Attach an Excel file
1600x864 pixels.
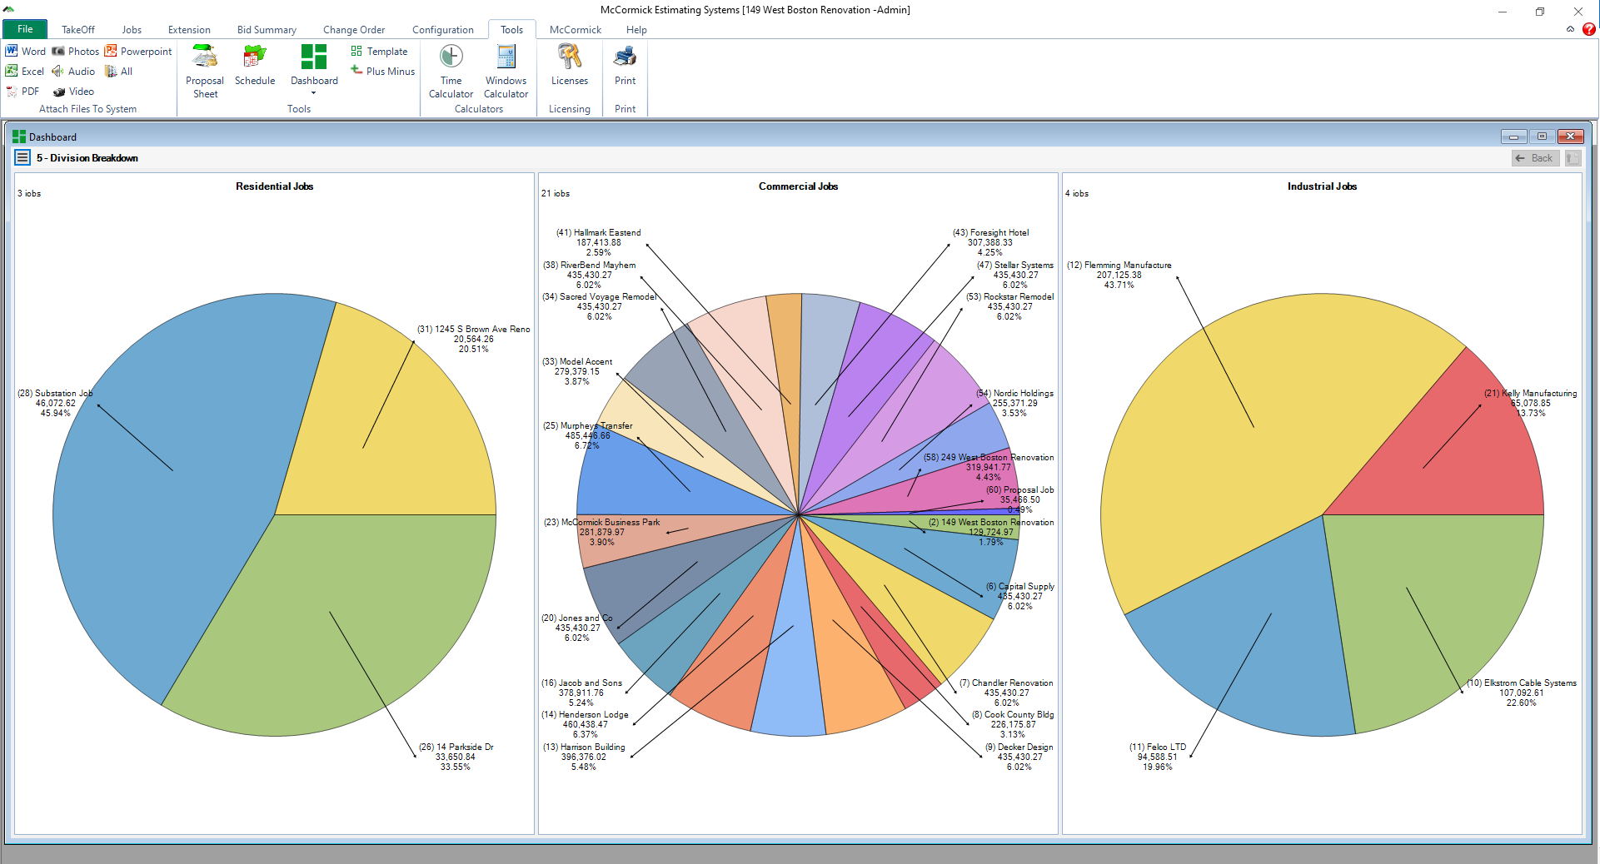(25, 71)
